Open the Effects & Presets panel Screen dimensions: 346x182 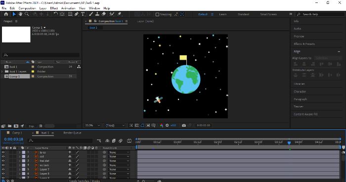(304, 44)
